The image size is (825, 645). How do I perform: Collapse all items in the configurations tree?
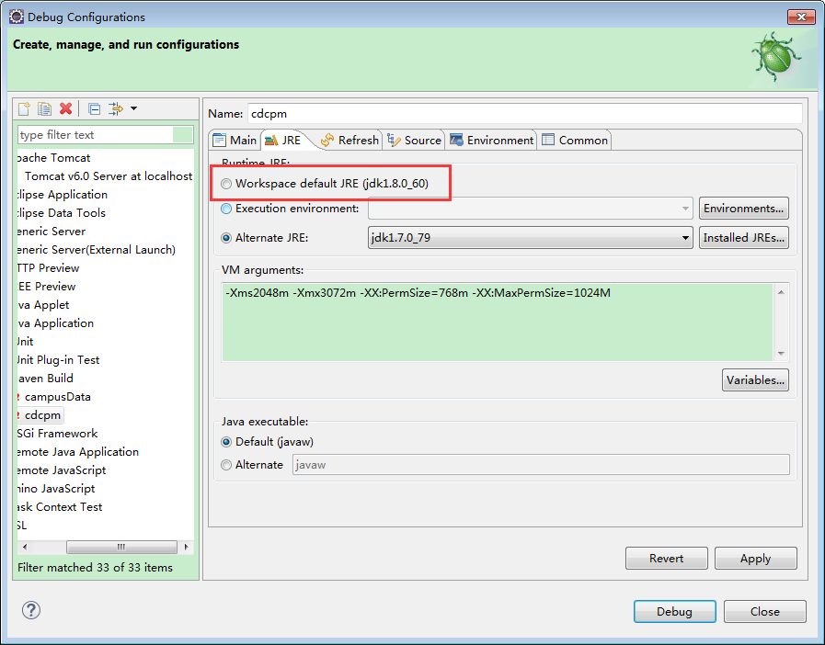pyautogui.click(x=94, y=108)
